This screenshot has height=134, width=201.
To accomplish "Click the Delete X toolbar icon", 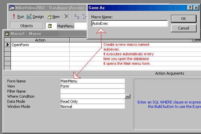I will coord(67,17).
